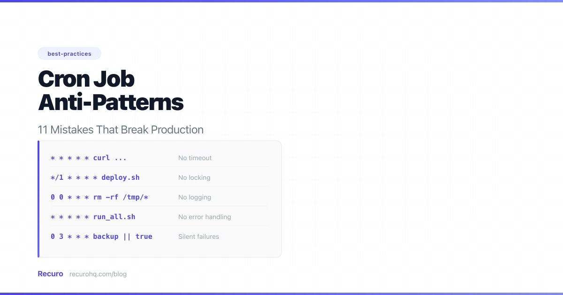Image resolution: width=563 pixels, height=295 pixels.
Task: Click the purple accent bar beside the cron list
Action: click(x=38, y=199)
